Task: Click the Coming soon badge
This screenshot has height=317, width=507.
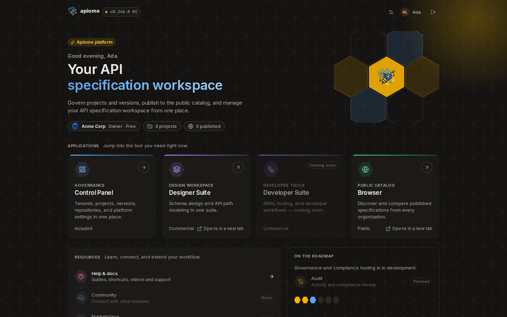Action: 322,165
